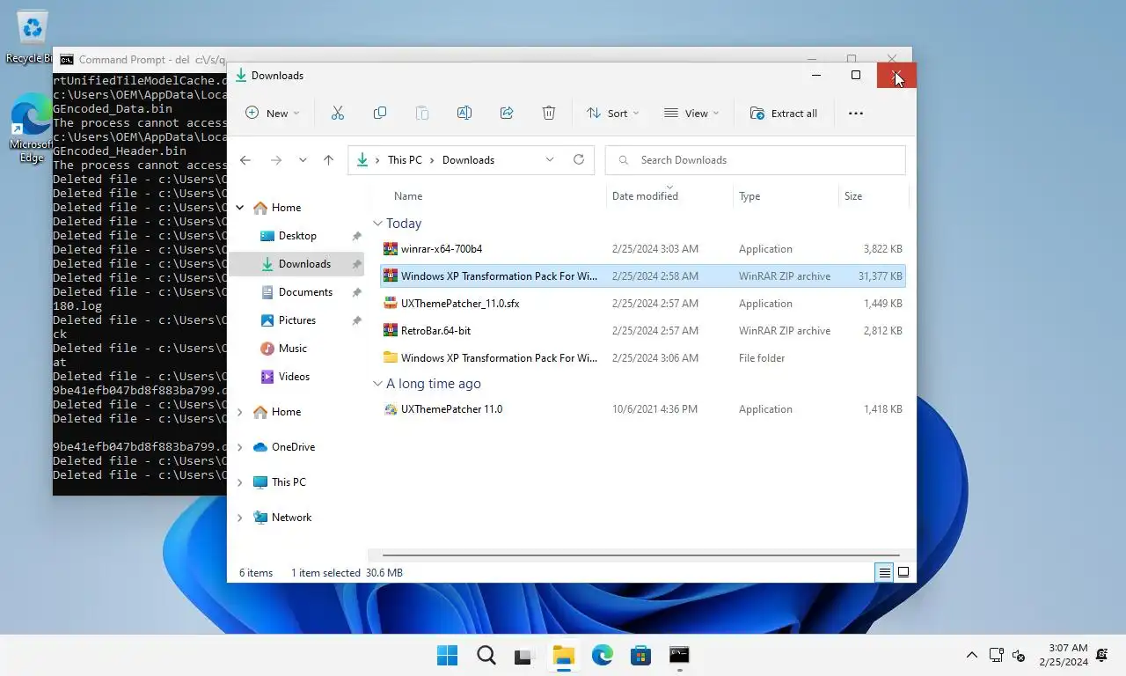Select the Recycle Bin desktop icon
The width and height of the screenshot is (1126, 676).
pos(31,37)
